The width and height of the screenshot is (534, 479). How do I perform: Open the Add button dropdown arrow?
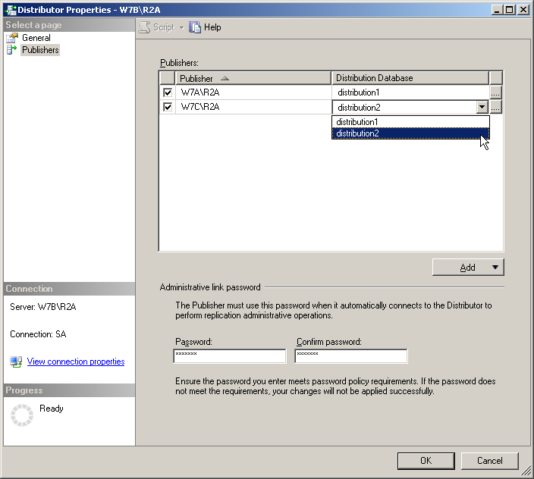[495, 268]
